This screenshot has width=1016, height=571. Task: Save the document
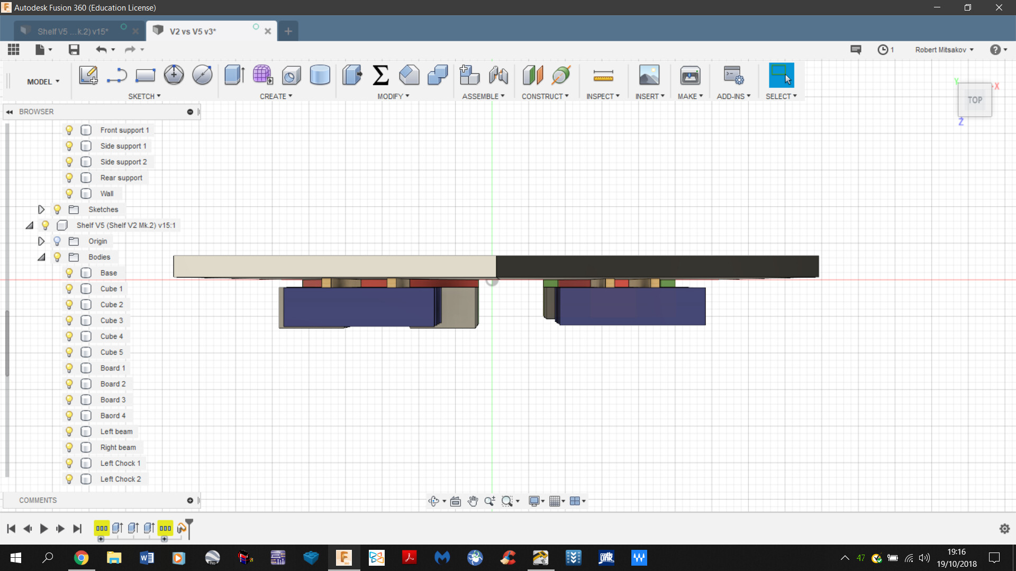coord(74,50)
